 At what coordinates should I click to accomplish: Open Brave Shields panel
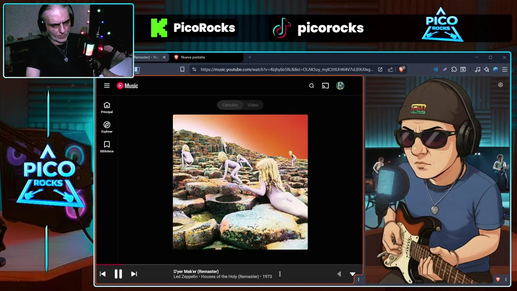[x=401, y=70]
